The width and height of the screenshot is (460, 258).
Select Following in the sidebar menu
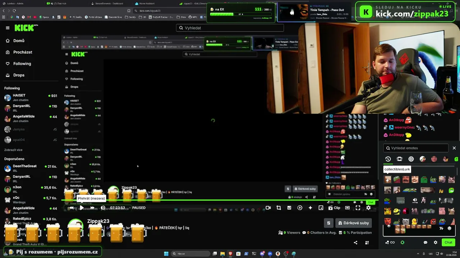[22, 64]
